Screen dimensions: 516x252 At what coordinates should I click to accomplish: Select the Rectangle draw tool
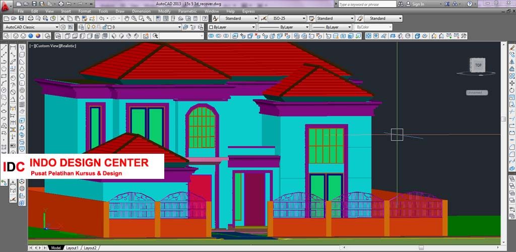point(4,76)
